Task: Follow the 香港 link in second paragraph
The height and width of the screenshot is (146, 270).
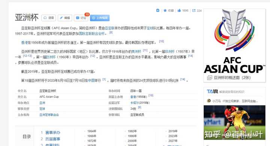Action: tap(24, 42)
